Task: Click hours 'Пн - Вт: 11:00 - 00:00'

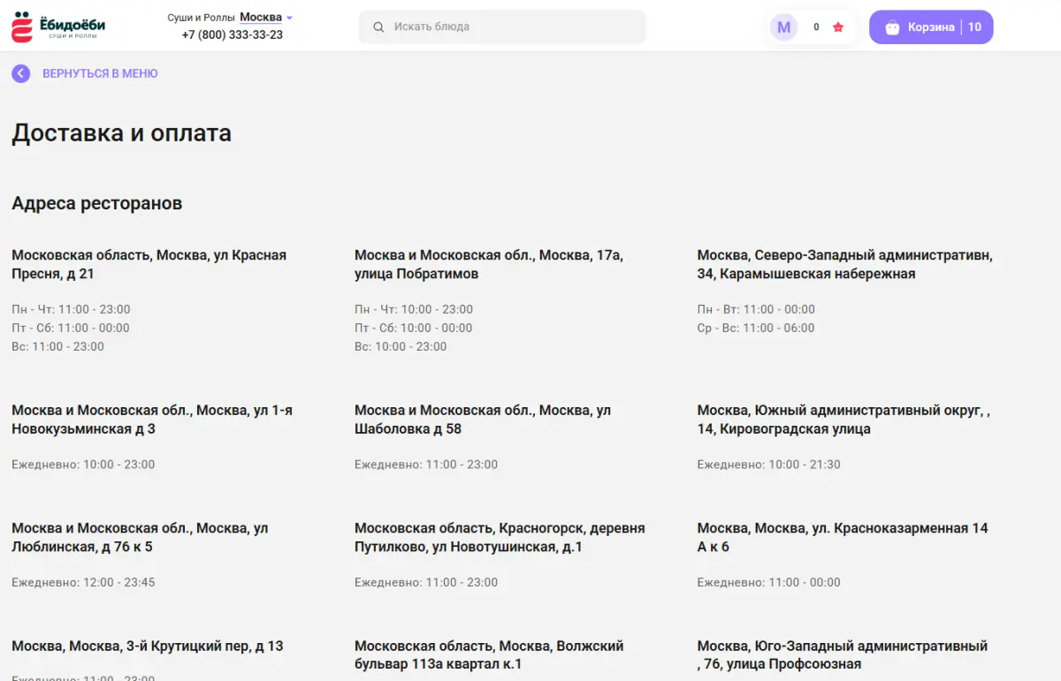Action: click(756, 309)
